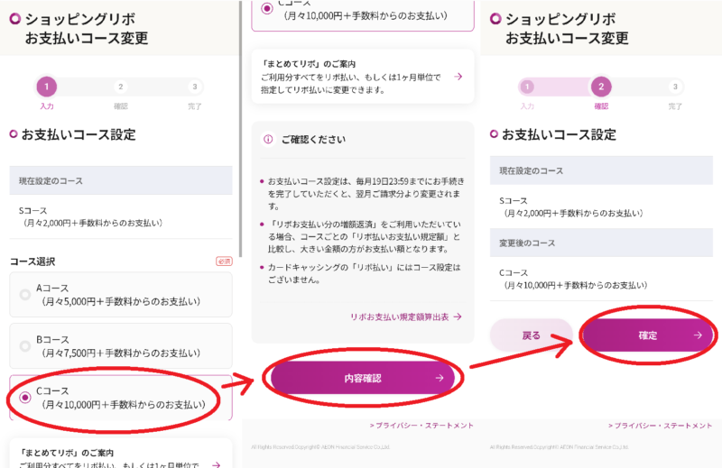The height and width of the screenshot is (468, 722).
Task: Click step 3 circle in right screen
Action: point(675,87)
